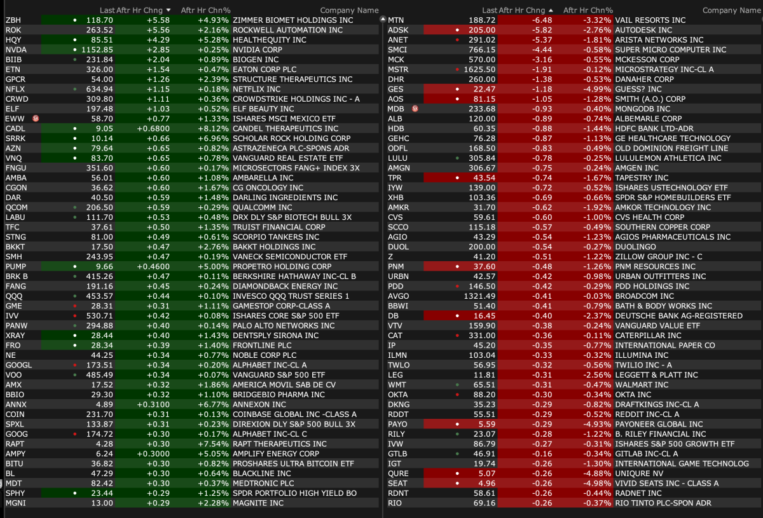The image size is (763, 518).
Task: Select the NVDA ticker row
Action: [x=16, y=50]
